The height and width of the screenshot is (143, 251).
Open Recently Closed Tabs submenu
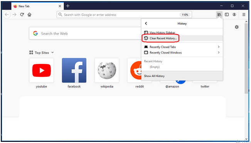182,47
